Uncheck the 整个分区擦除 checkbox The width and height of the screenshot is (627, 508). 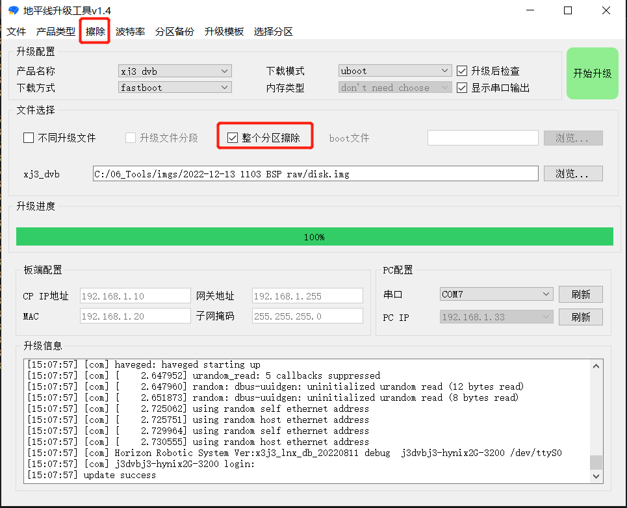(233, 138)
